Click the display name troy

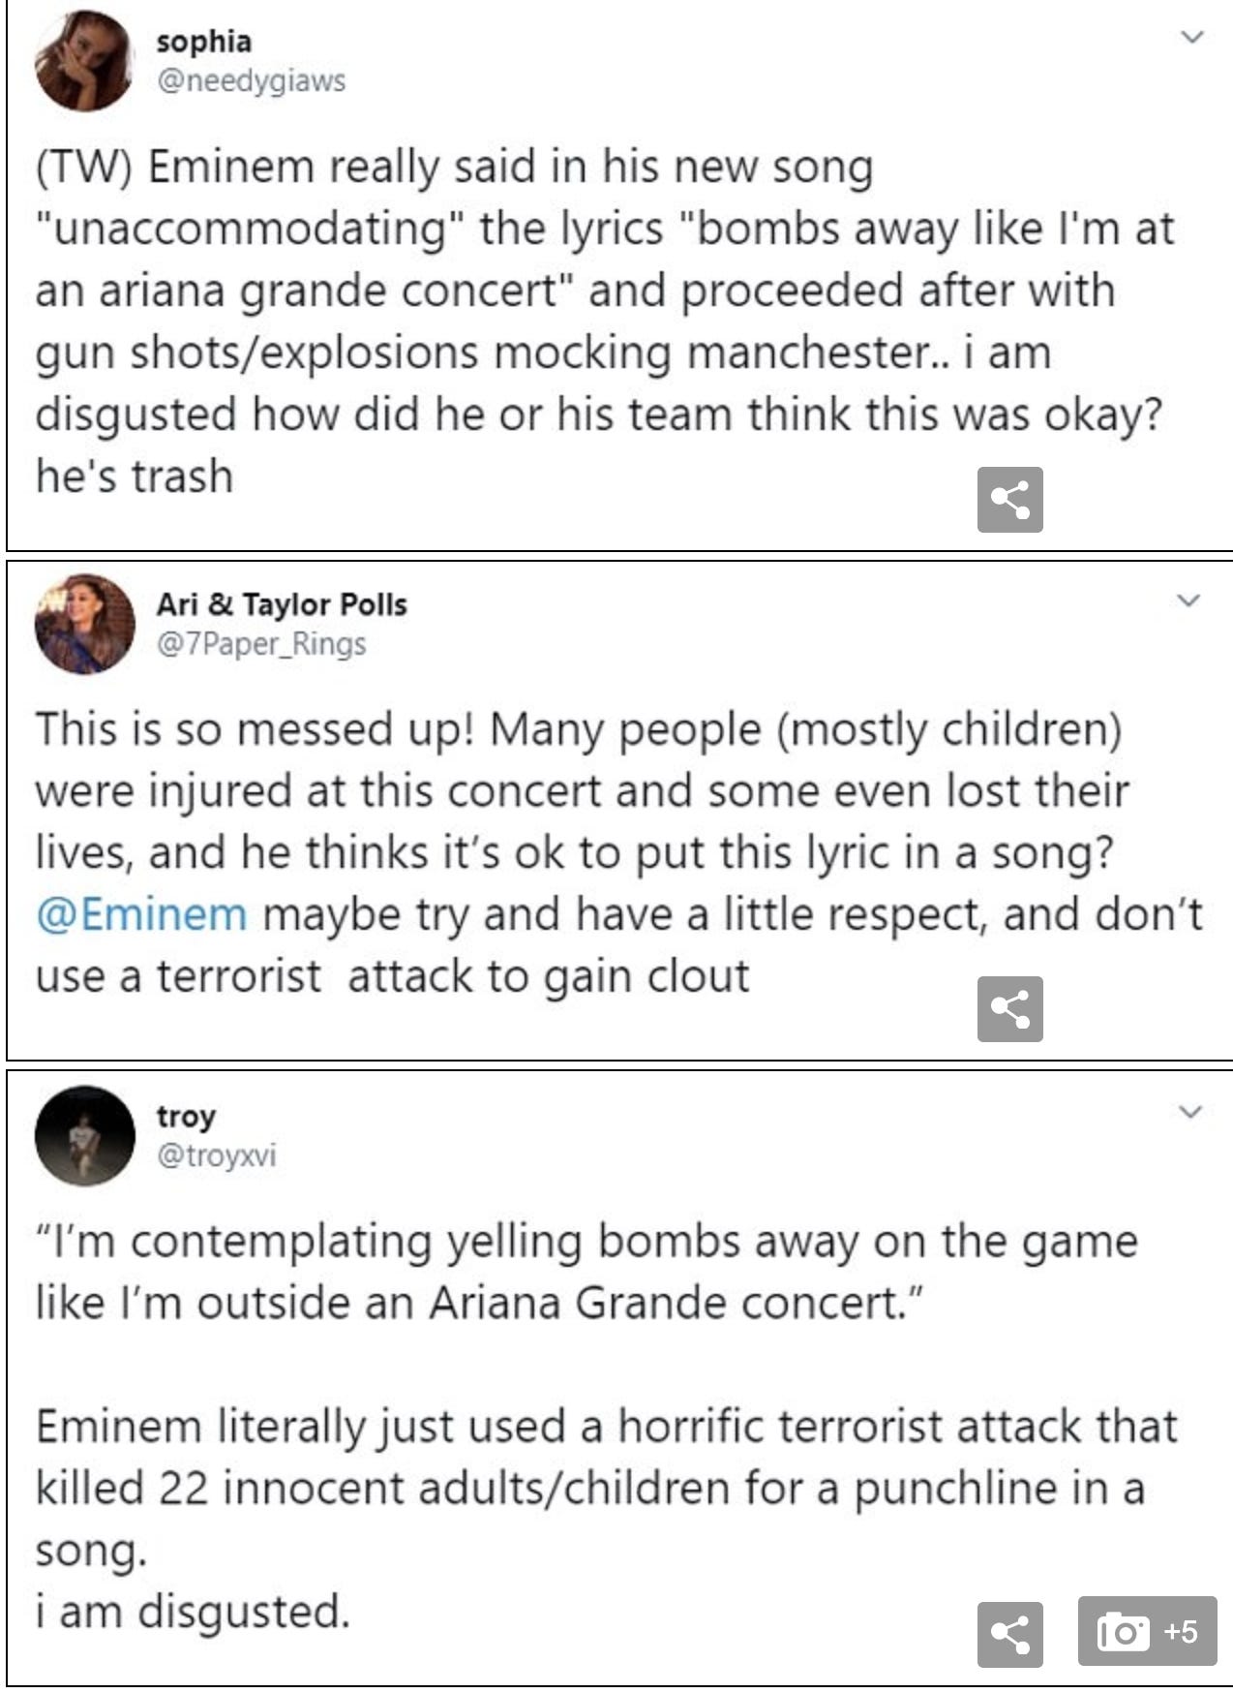pos(186,1116)
